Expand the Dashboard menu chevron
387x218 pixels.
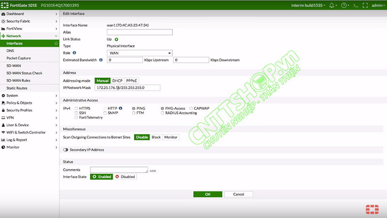click(x=56, y=14)
